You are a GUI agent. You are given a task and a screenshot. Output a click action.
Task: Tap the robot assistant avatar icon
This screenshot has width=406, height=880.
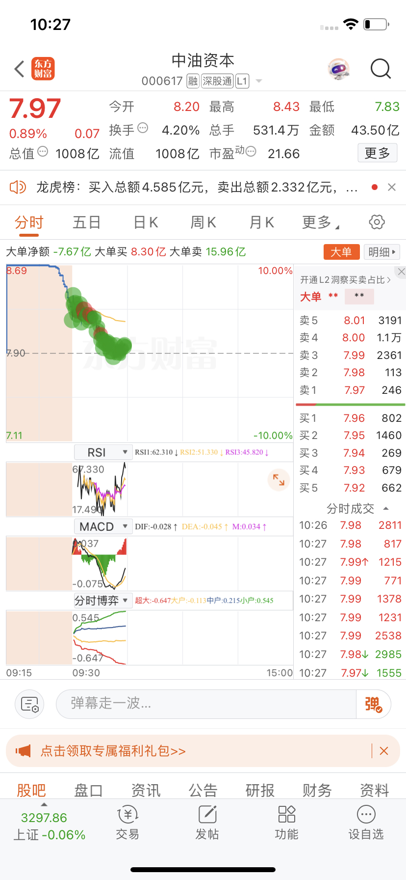[x=338, y=69]
